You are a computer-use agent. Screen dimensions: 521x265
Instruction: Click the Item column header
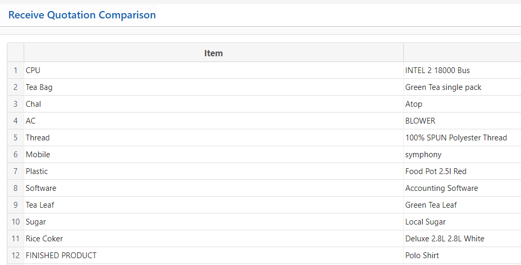(213, 53)
